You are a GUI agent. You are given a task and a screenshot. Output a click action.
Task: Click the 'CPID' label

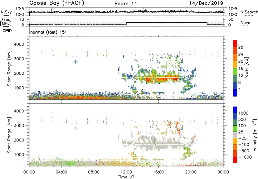click(7, 31)
